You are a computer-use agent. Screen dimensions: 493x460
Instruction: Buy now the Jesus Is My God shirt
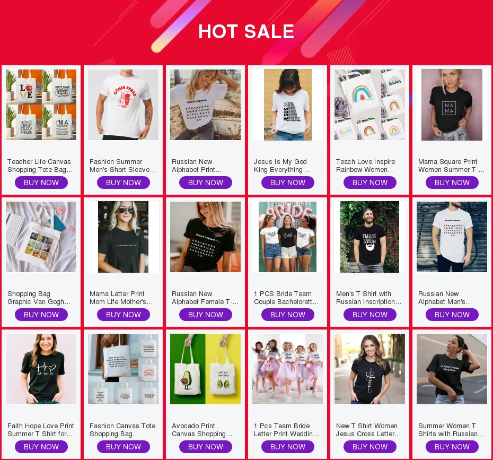[x=288, y=183]
